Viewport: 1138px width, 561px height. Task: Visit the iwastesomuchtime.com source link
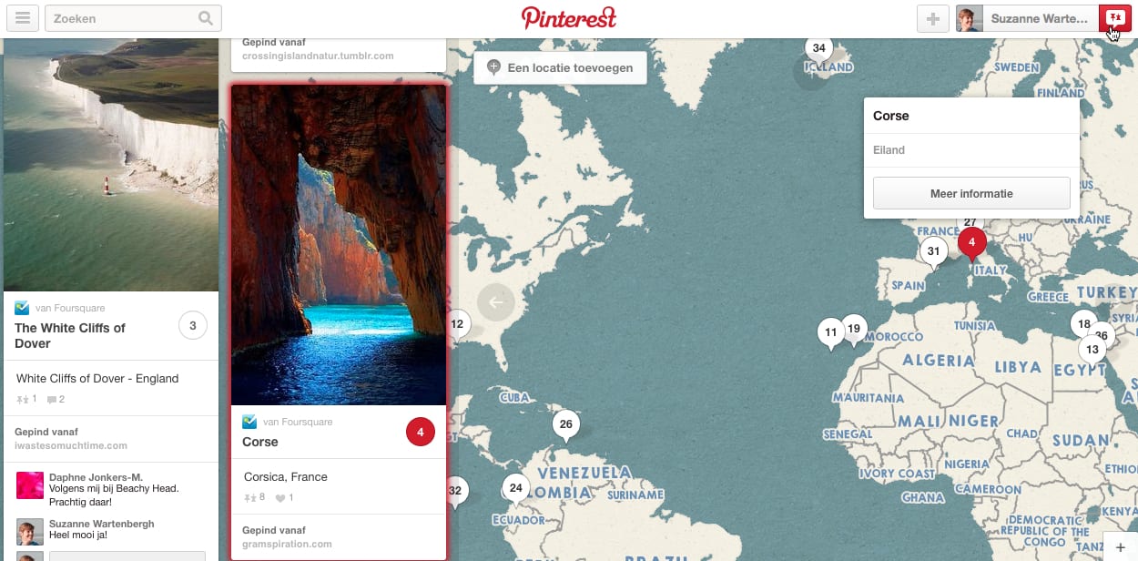(x=71, y=446)
